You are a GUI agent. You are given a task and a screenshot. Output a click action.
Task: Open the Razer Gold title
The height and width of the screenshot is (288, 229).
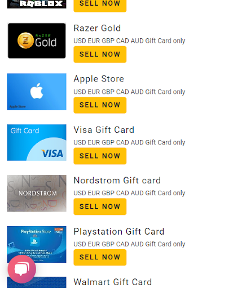pyautogui.click(x=97, y=28)
